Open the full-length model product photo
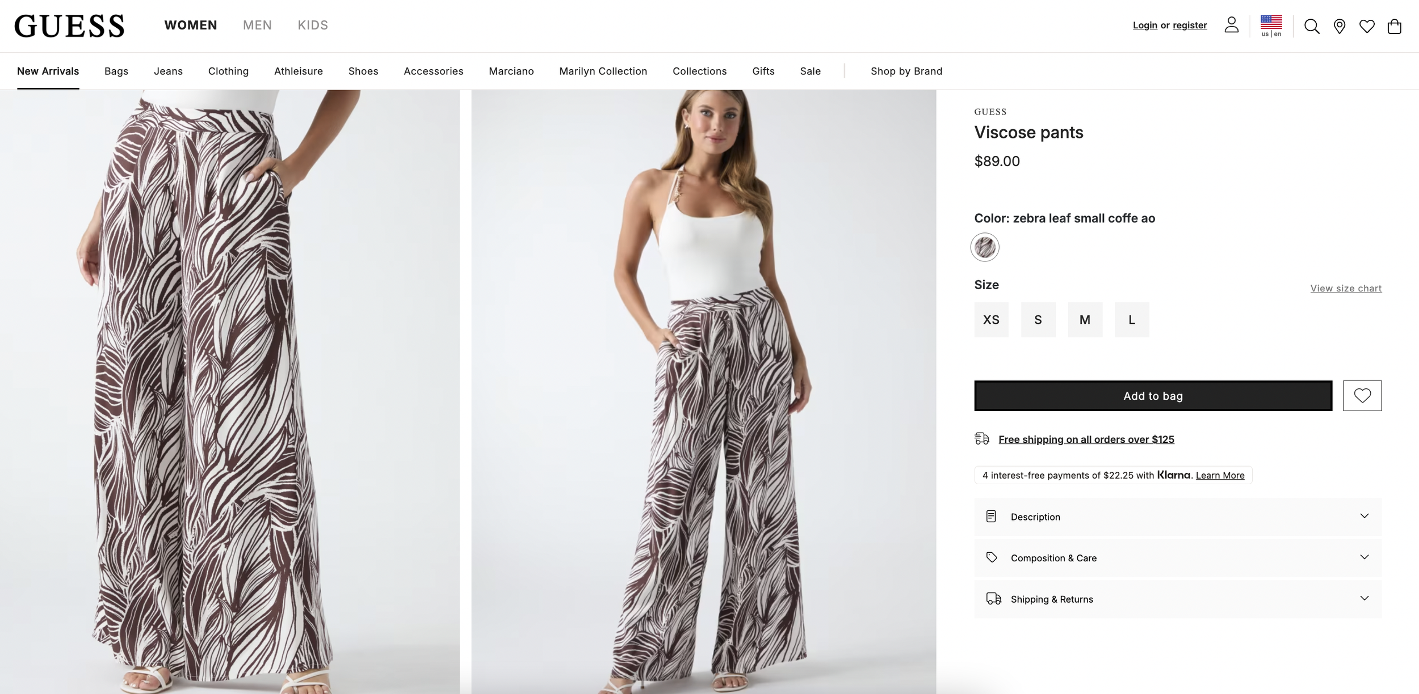The height and width of the screenshot is (694, 1419). point(703,391)
